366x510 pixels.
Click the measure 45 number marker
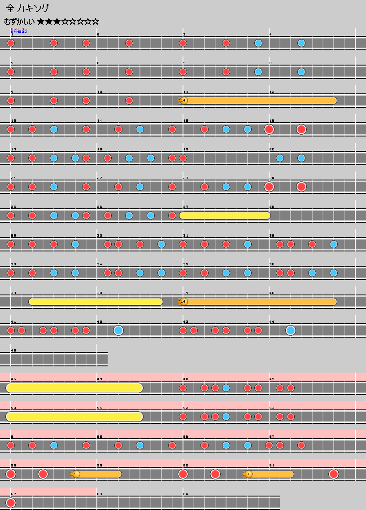[x=13, y=351]
